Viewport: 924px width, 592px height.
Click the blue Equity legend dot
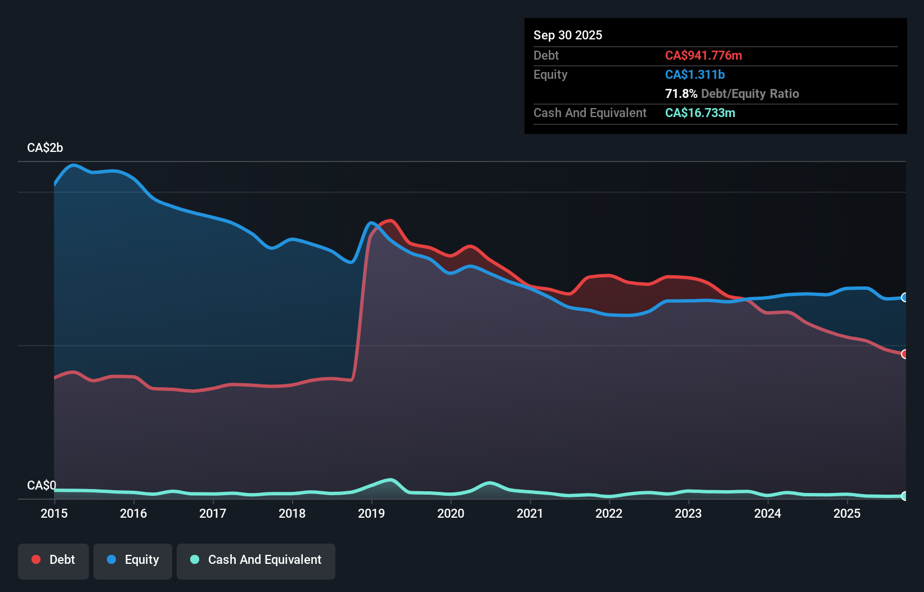pos(112,559)
